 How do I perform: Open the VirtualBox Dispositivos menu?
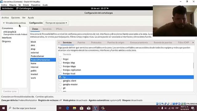coord(36,5)
